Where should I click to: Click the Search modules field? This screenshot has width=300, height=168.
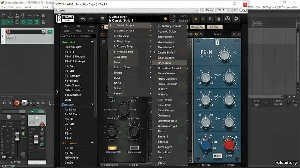click(81, 36)
